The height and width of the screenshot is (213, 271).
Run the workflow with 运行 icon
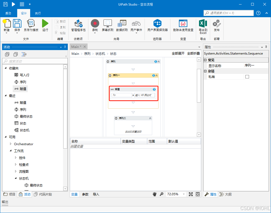click(x=45, y=24)
